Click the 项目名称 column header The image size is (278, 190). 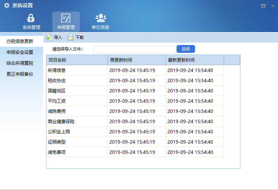[x=77, y=60]
